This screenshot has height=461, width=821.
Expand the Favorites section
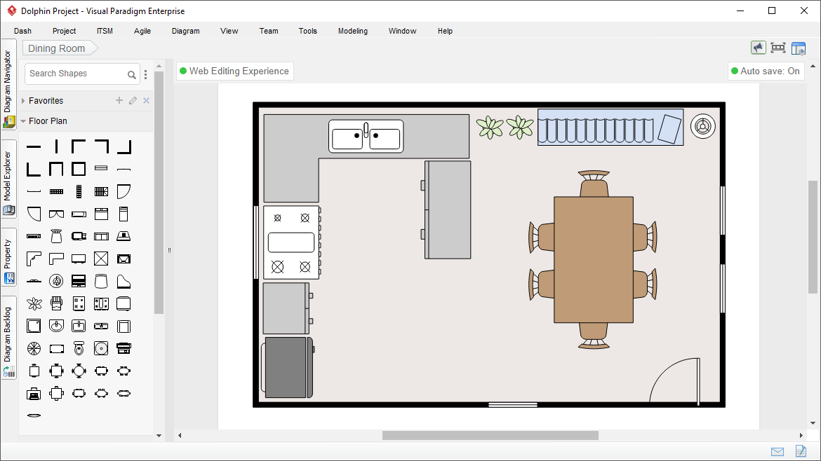[x=23, y=101]
